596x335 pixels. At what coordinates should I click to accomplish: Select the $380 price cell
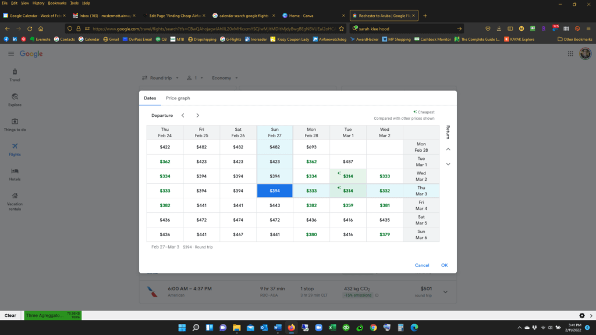311,234
